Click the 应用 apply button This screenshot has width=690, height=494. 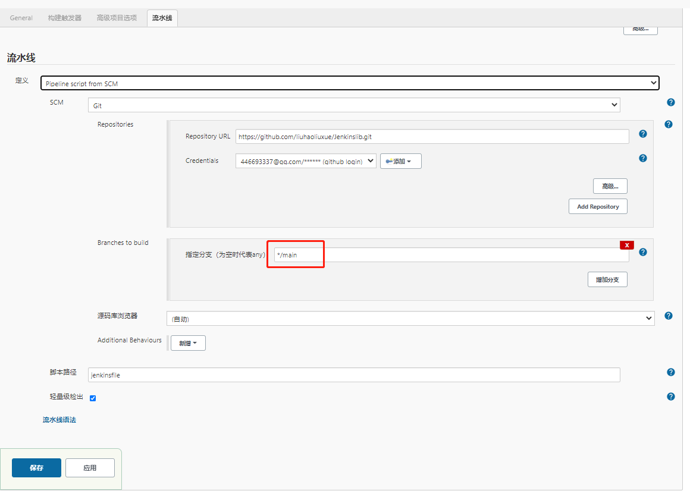point(90,468)
